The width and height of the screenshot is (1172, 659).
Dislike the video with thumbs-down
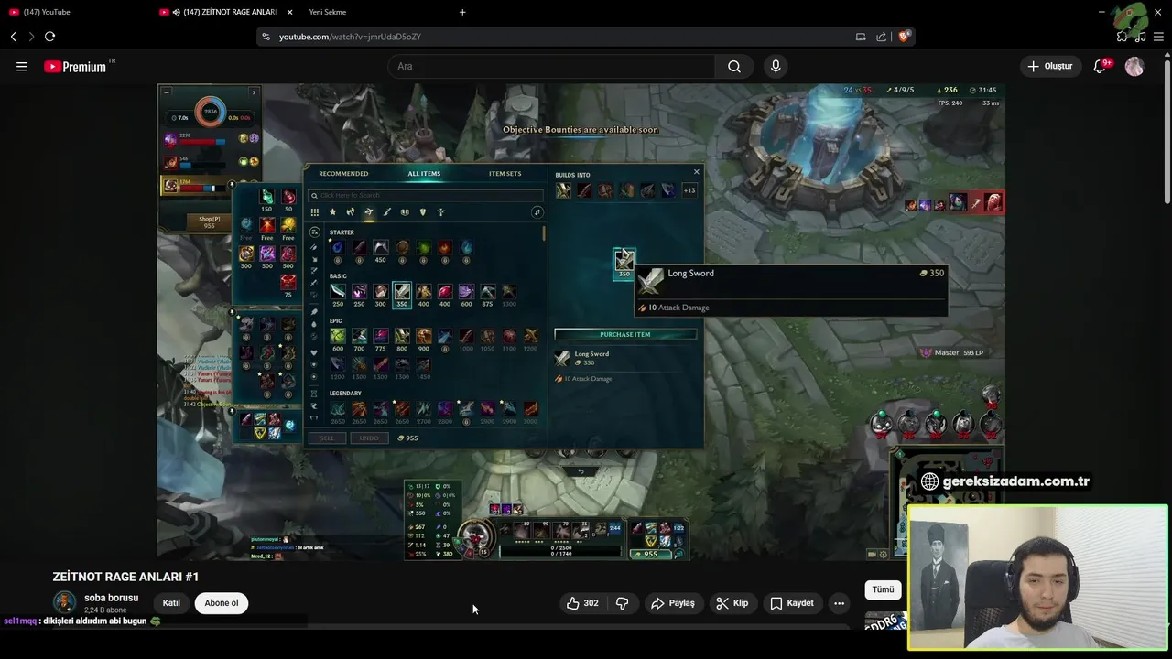click(x=622, y=603)
